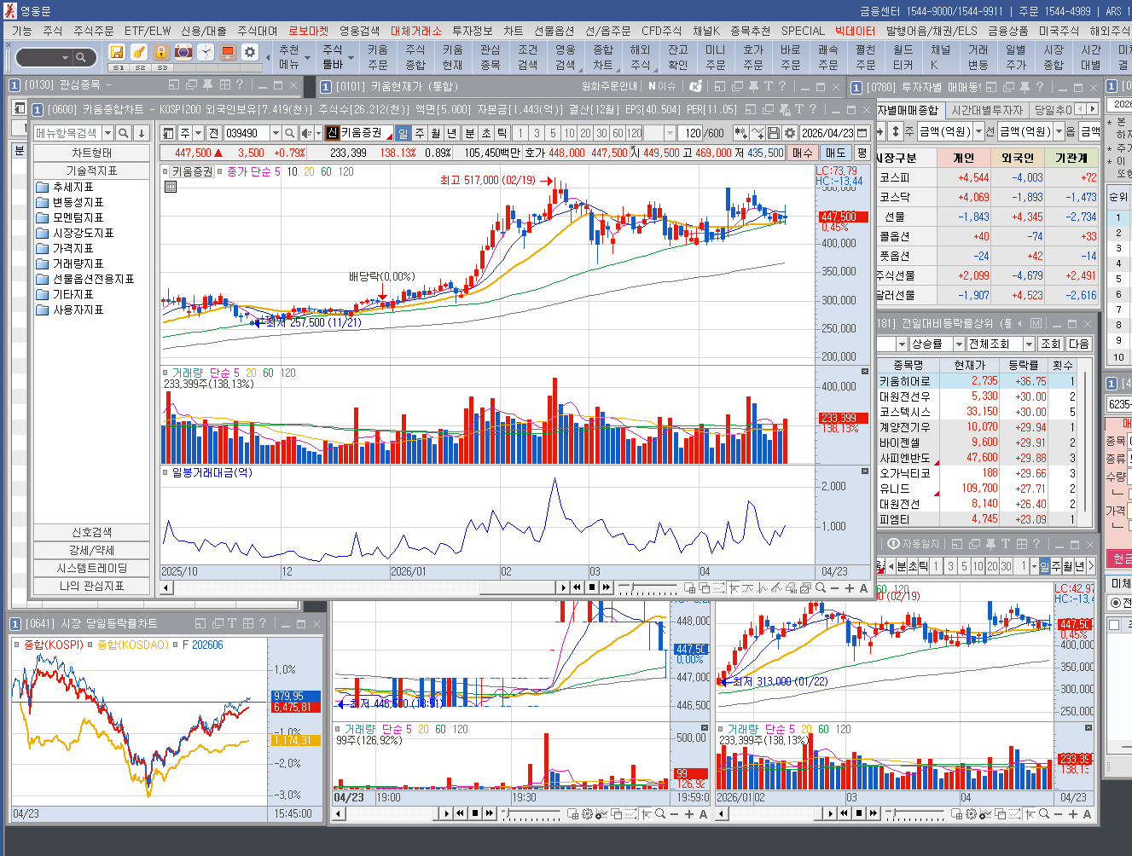Screen dimensions: 1132x856
Task: Select the 미체 radio option 전 at right edge
Action: point(1115,603)
